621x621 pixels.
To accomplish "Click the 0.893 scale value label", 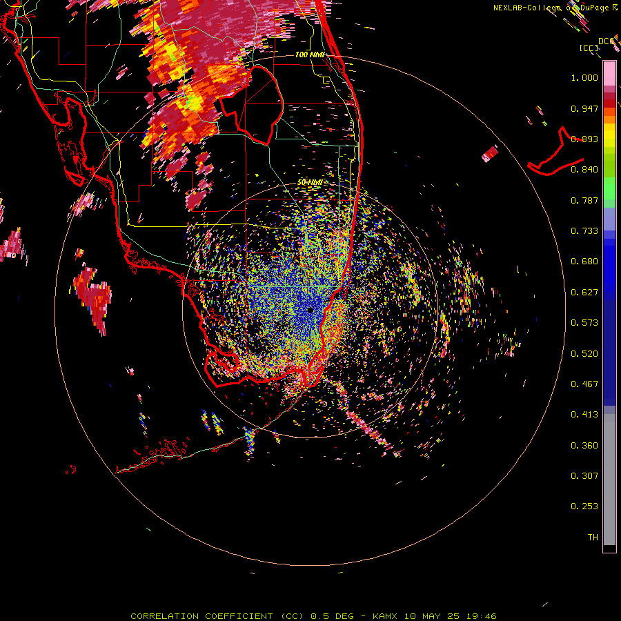I will click(x=584, y=139).
